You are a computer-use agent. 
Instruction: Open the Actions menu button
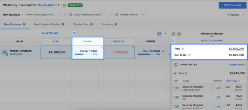pos(233,15)
